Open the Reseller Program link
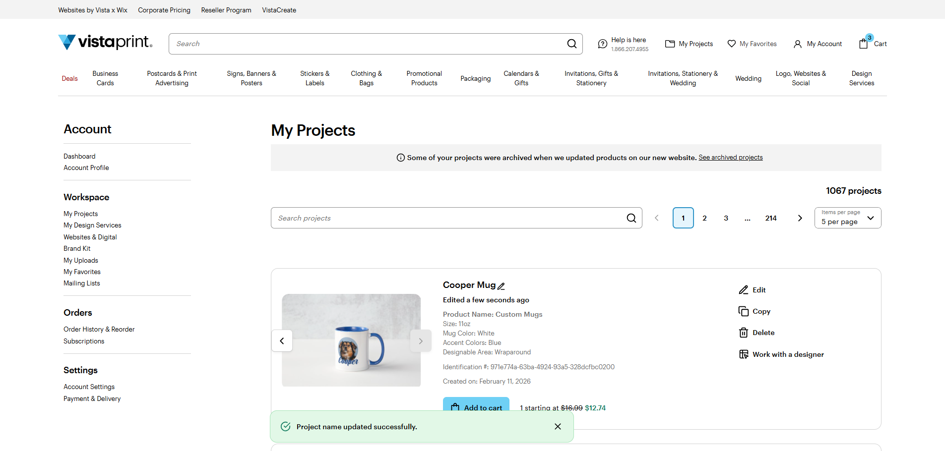 (226, 10)
